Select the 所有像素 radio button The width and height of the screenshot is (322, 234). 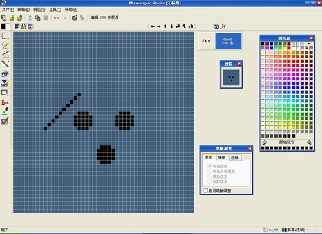(209, 166)
